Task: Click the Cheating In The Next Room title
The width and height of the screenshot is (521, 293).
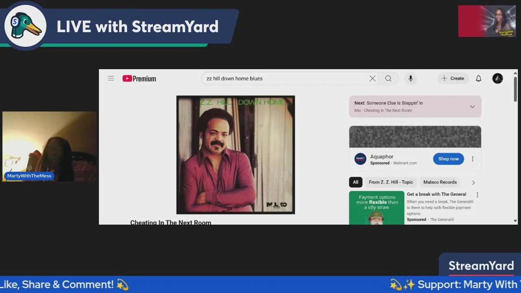Action: click(x=171, y=222)
